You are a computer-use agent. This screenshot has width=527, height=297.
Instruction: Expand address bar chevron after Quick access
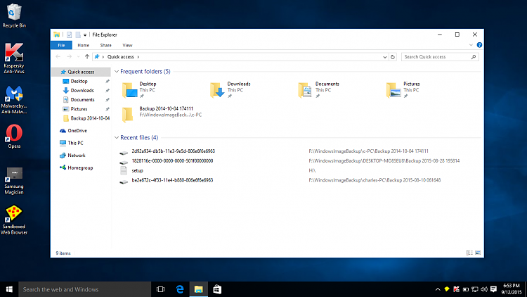point(138,56)
